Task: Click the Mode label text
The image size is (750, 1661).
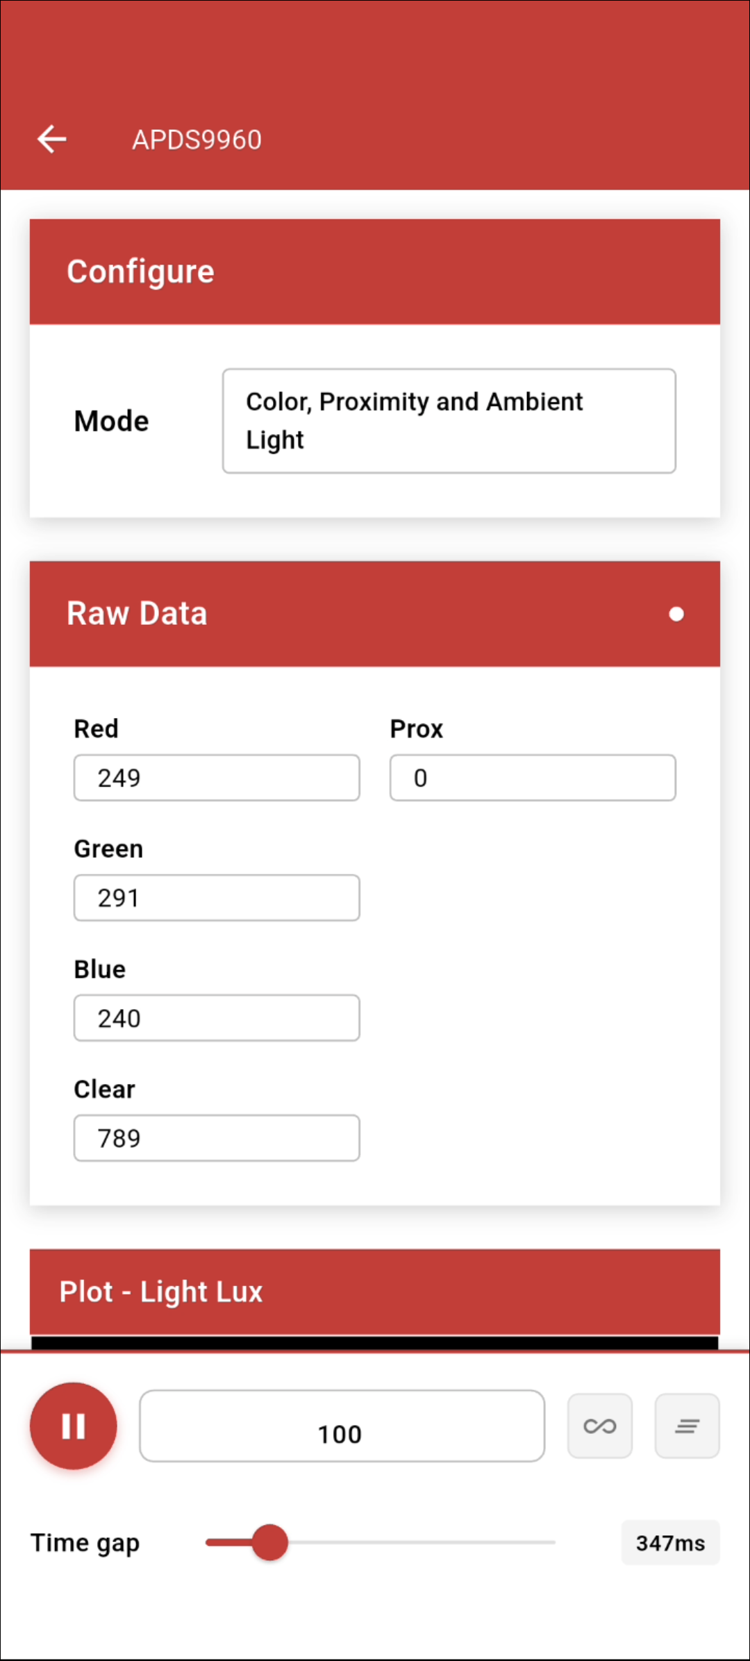Action: pyautogui.click(x=111, y=421)
